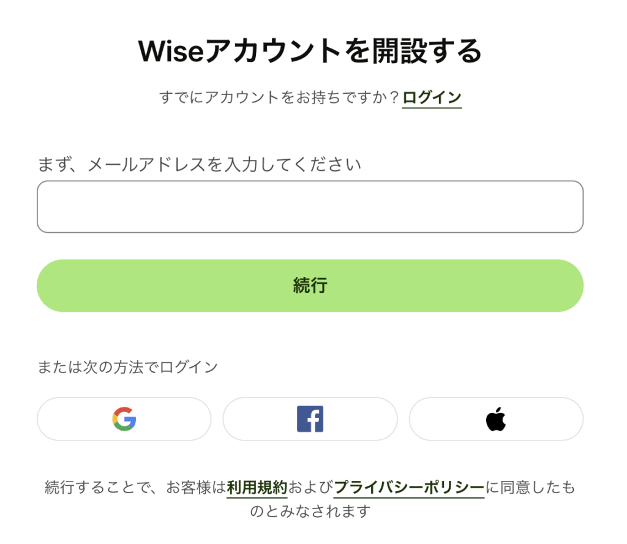
Task: Select the multicolored G social login
Action: pos(124,419)
